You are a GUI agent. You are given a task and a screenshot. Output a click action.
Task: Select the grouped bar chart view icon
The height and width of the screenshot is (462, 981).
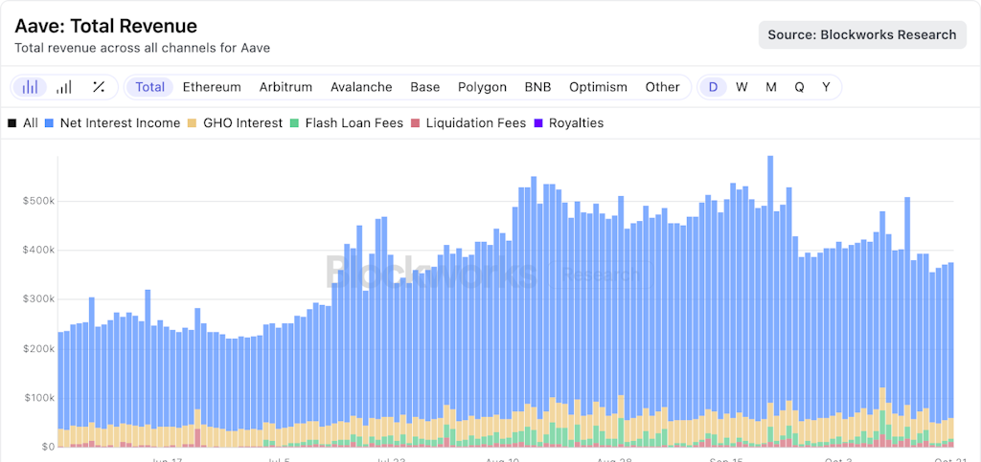(x=30, y=87)
